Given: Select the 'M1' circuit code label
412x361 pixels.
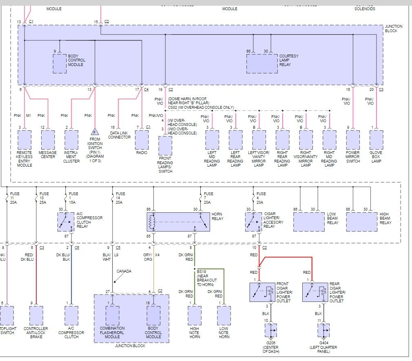Looking at the screenshot, I should click(29, 116).
